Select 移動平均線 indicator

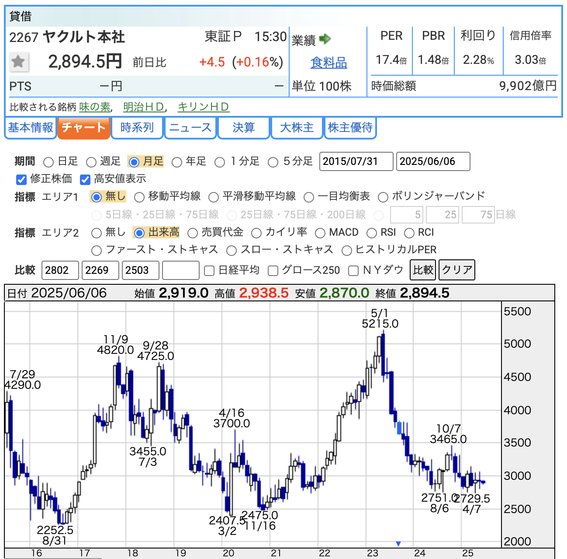[139, 197]
